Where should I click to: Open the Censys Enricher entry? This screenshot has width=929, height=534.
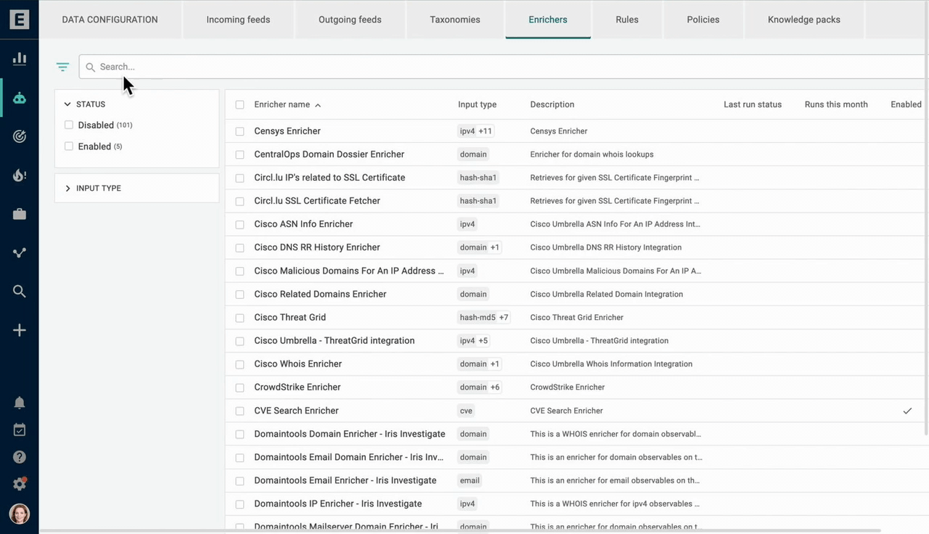click(287, 131)
